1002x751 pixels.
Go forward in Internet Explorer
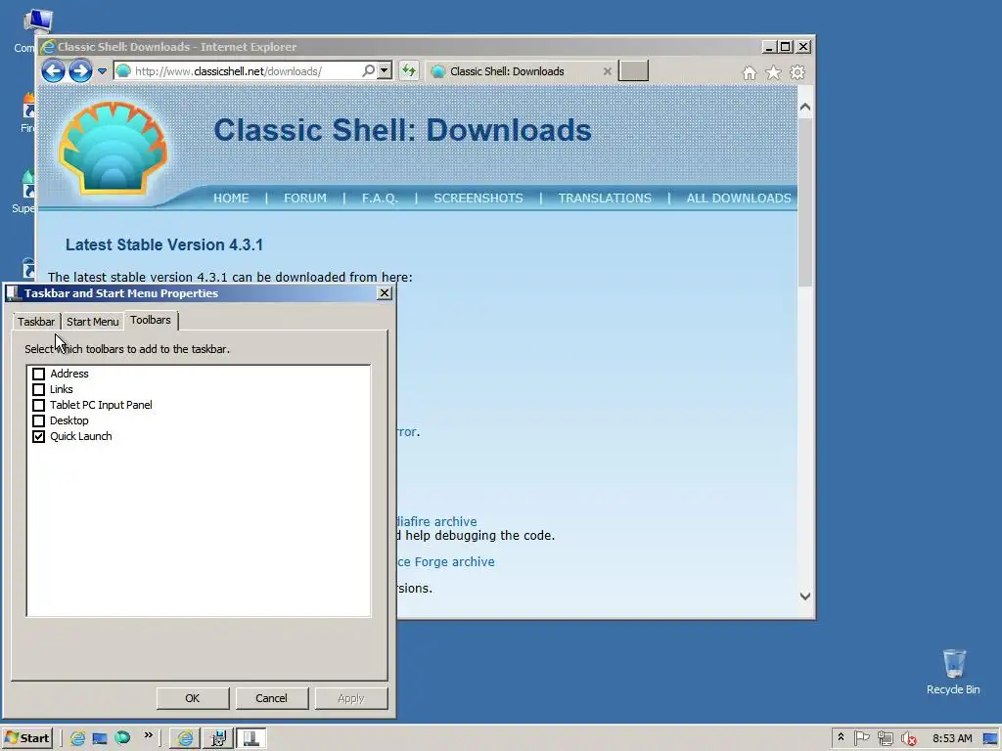click(x=80, y=70)
